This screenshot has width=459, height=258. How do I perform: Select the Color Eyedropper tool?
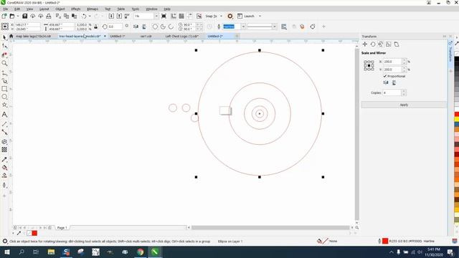coord(4,159)
